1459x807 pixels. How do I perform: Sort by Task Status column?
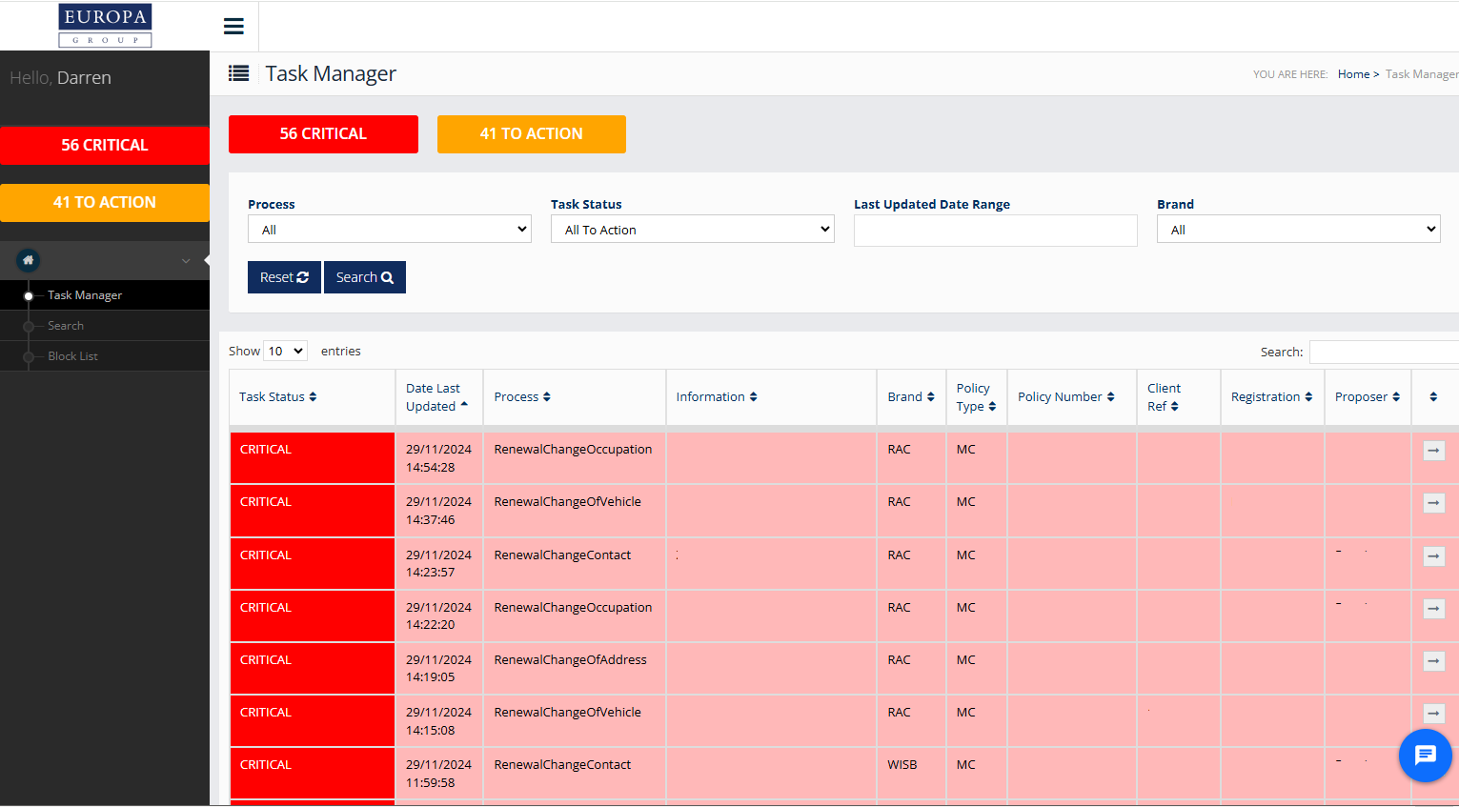[x=277, y=397]
